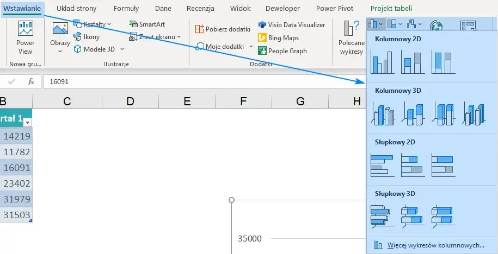Click the formula bar value 16091

pyautogui.click(x=59, y=81)
